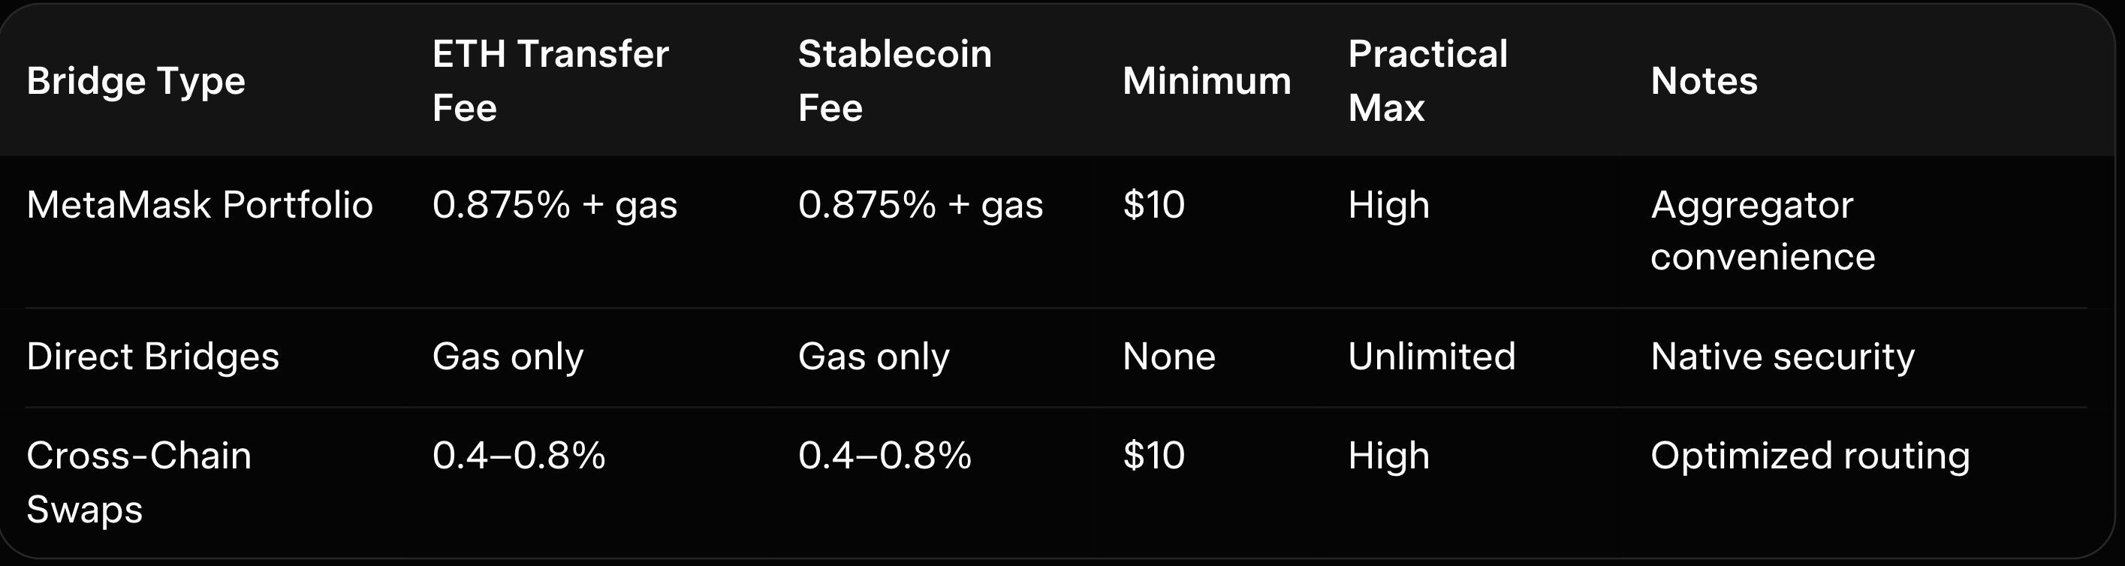Select the Cross-Chain Swaps row label
This screenshot has height=566, width=2125.
coord(139,482)
